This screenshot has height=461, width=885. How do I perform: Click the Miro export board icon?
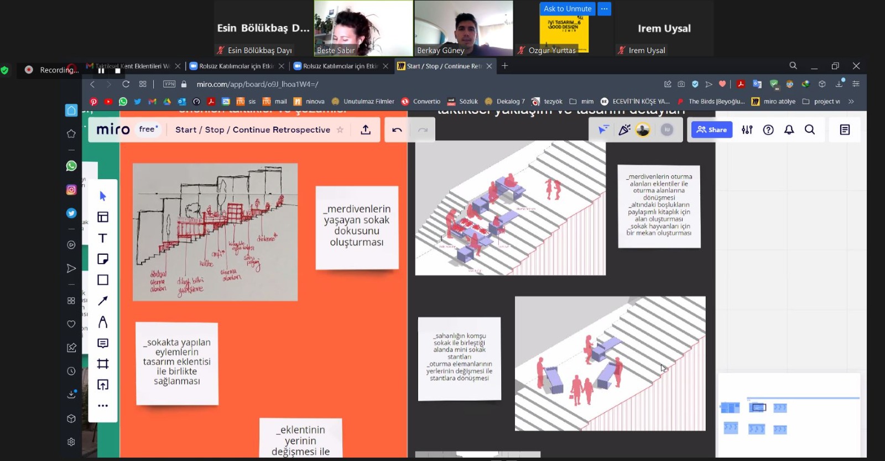(x=366, y=130)
